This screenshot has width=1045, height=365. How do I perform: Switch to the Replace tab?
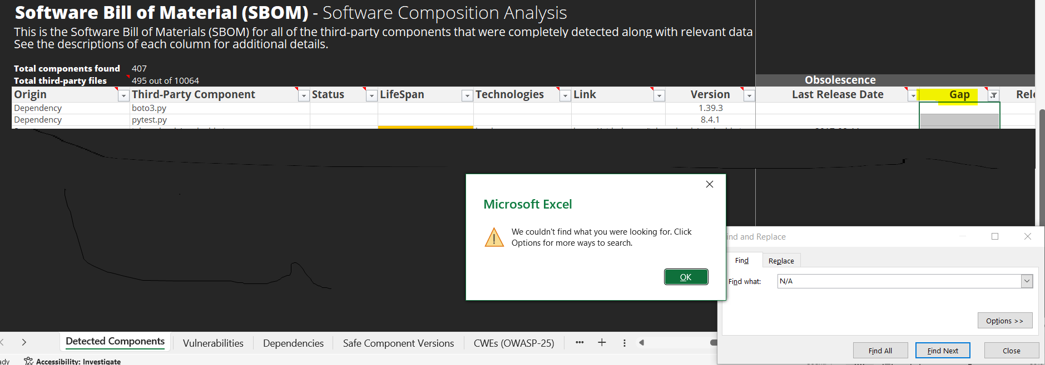coord(781,261)
